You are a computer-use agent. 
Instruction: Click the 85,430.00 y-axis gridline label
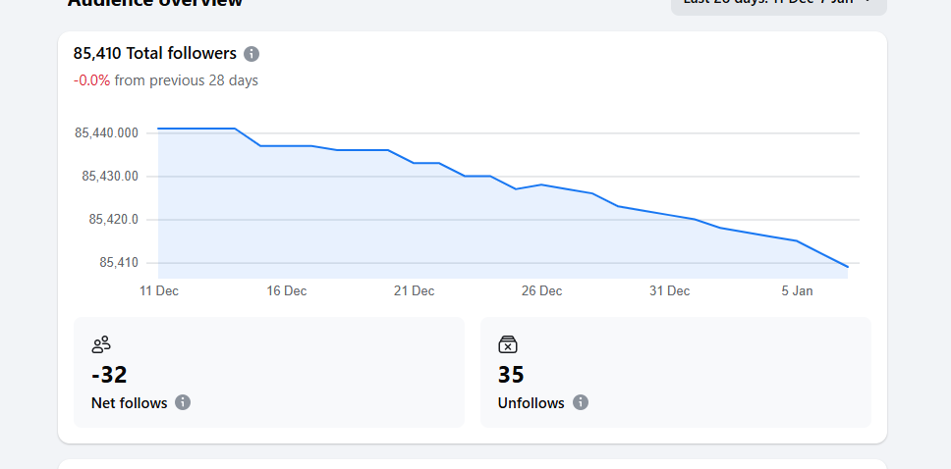tap(110, 177)
